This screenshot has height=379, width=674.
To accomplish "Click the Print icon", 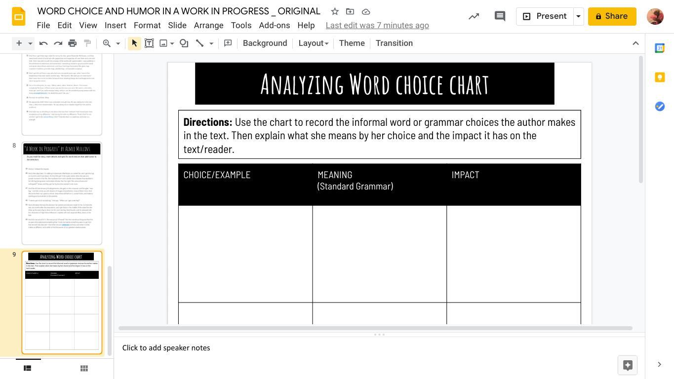I will [73, 43].
